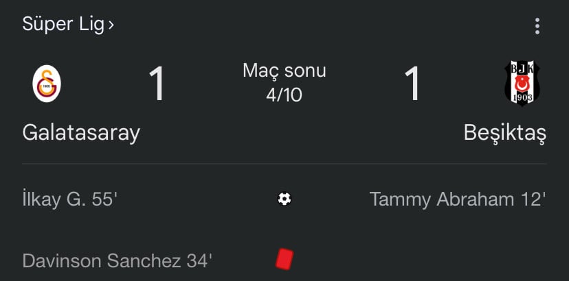Screen dimensions: 569x281
Task: Click the 34' red card minute
Action: click(199, 260)
